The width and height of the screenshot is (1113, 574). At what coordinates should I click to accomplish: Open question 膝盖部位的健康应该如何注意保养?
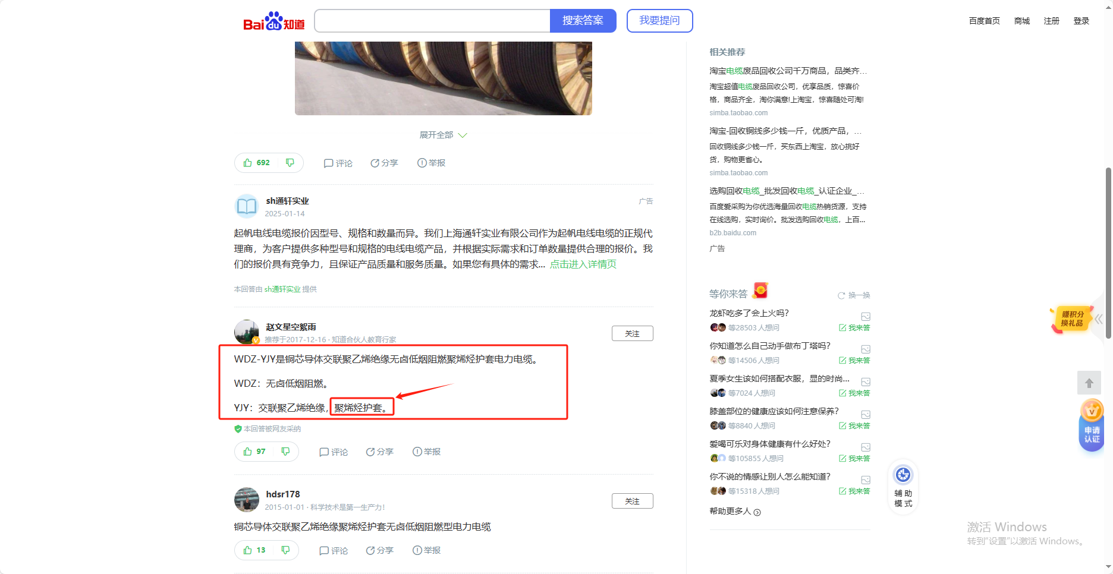(774, 411)
